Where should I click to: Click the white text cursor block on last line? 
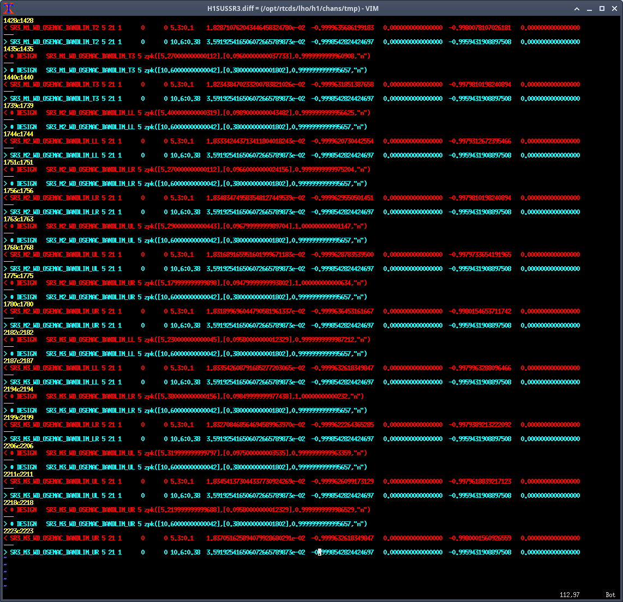point(320,552)
